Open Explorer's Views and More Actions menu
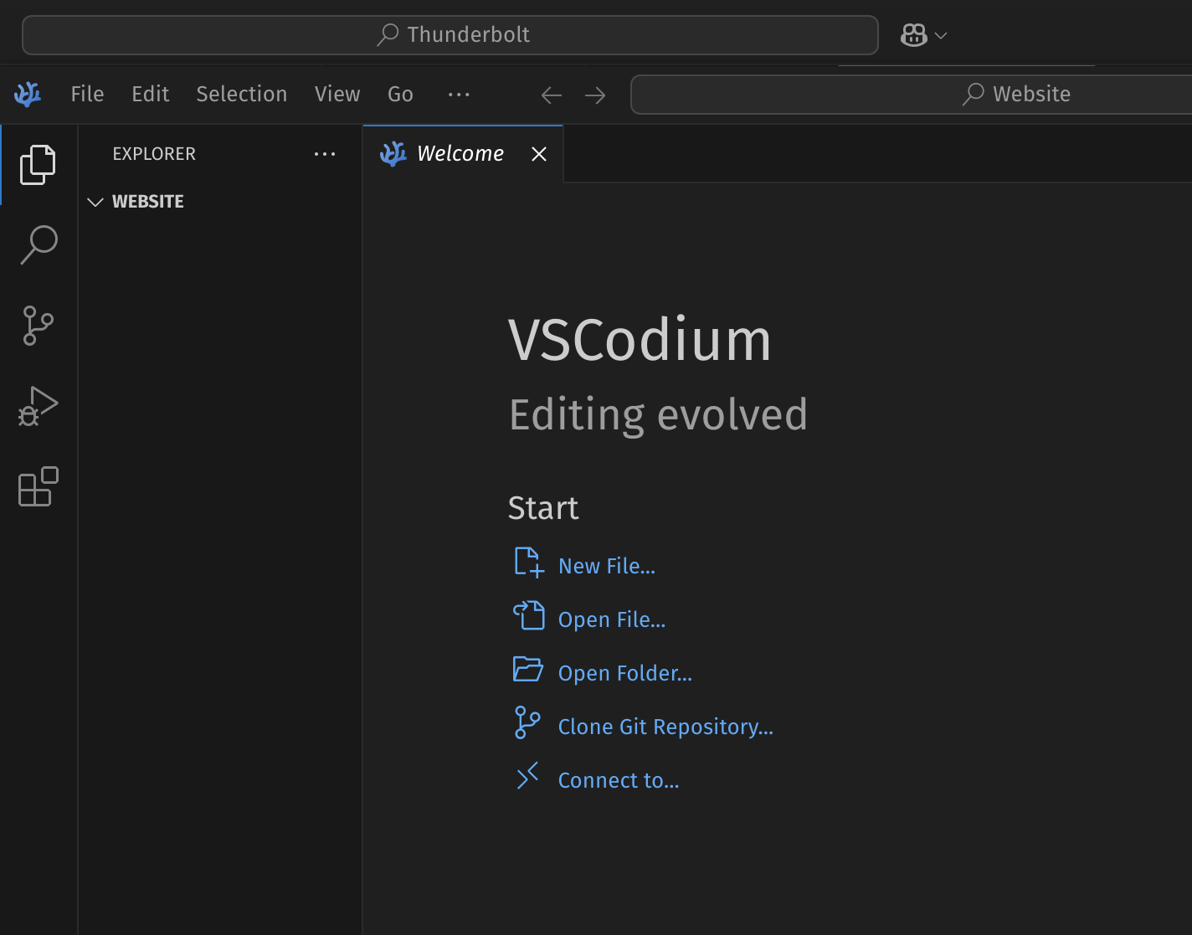 tap(325, 154)
